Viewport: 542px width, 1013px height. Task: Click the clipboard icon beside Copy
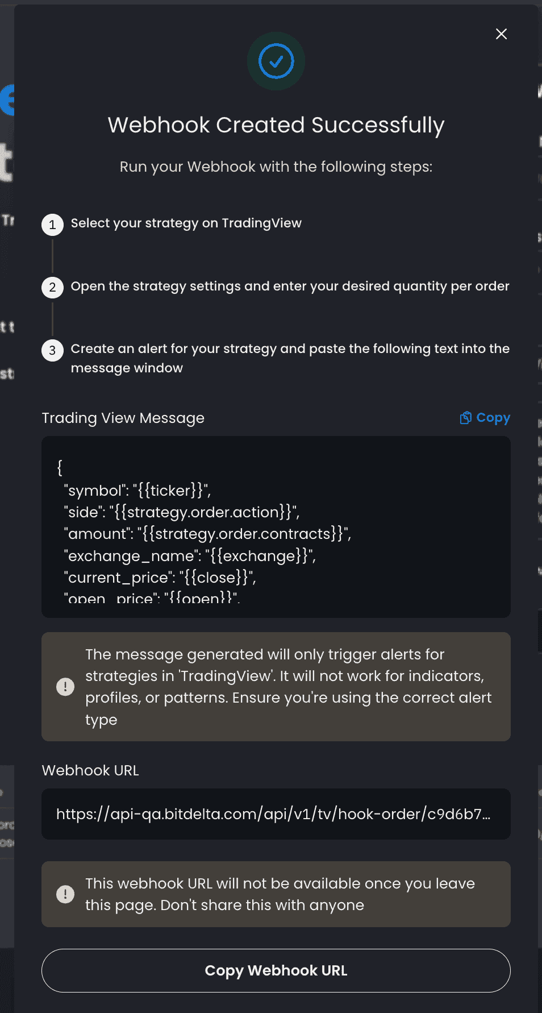coord(465,418)
